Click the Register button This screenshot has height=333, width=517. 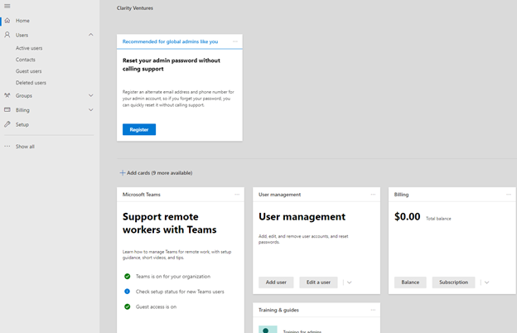pos(139,129)
